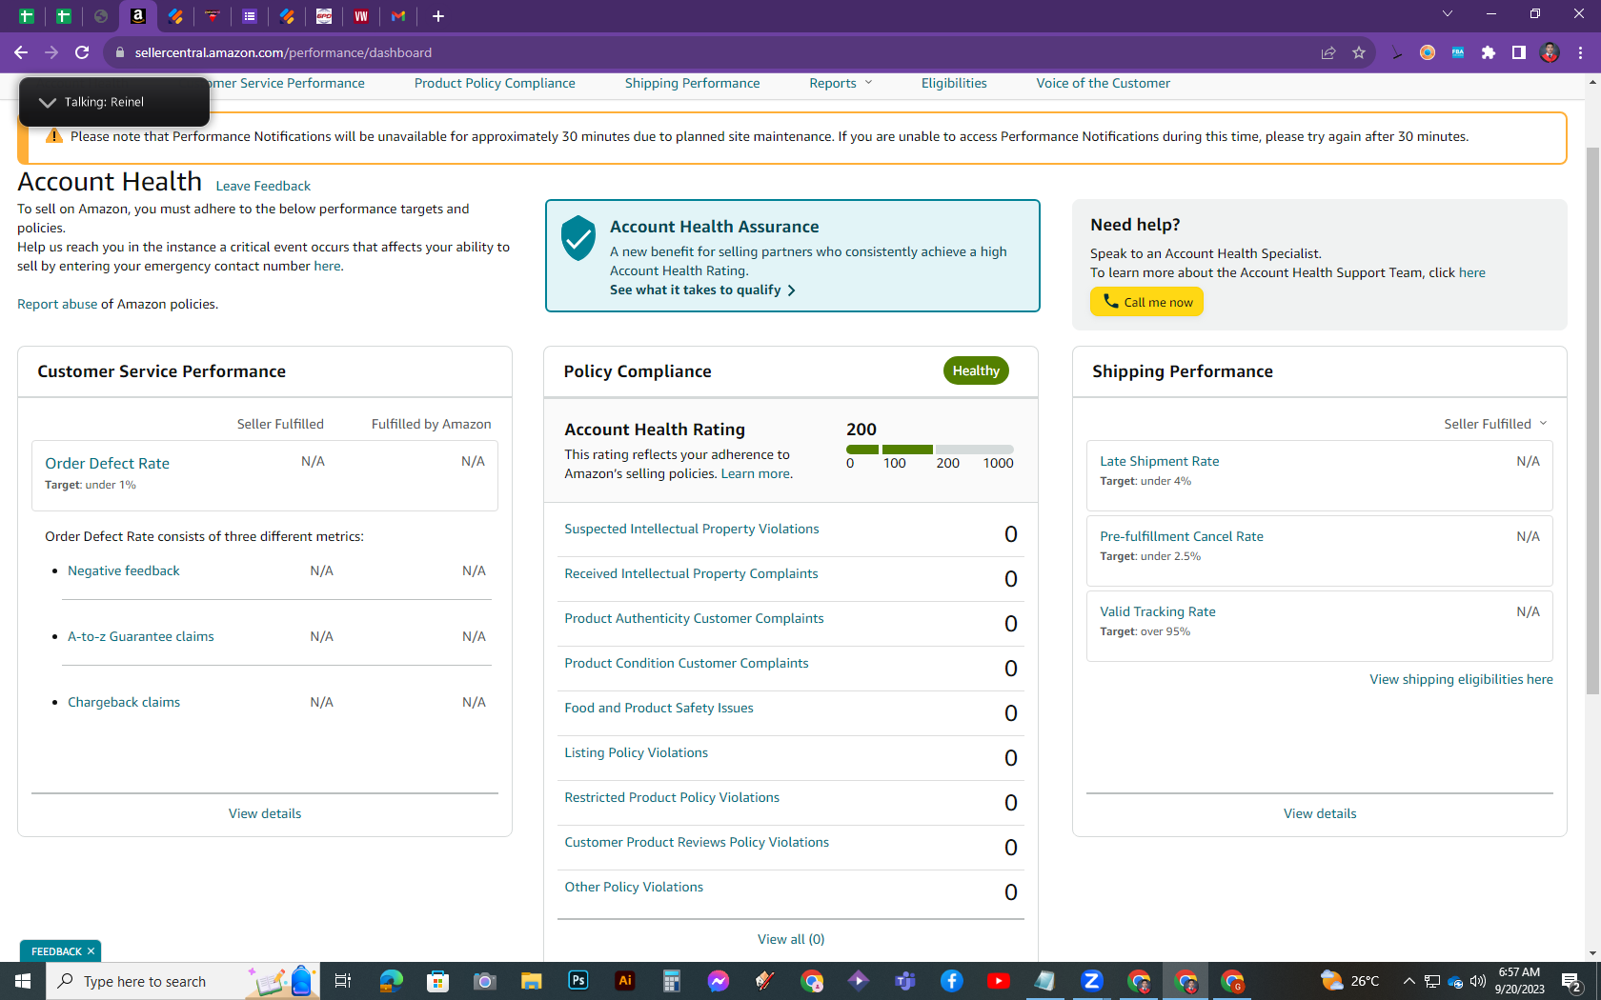Go back to the previous page
Image resolution: width=1601 pixels, height=1000 pixels.
[x=21, y=52]
